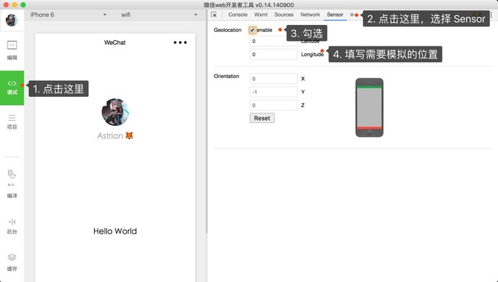Close the window with the red button
The height and width of the screenshot is (282, 498).
[6, 5]
